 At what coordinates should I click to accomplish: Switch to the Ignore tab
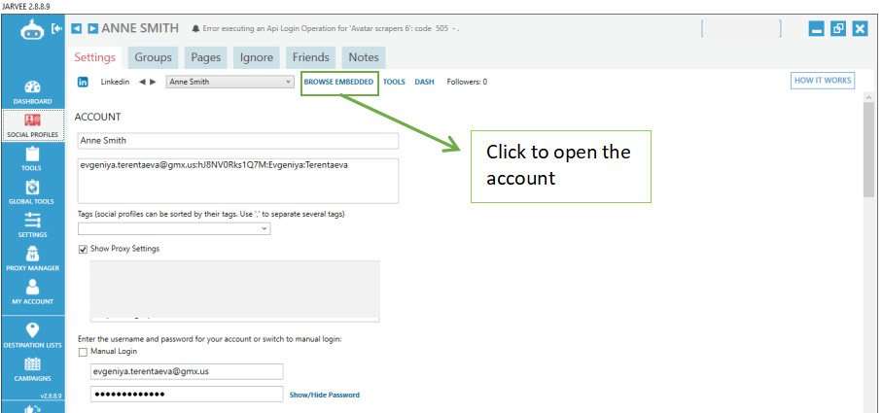pyautogui.click(x=257, y=57)
